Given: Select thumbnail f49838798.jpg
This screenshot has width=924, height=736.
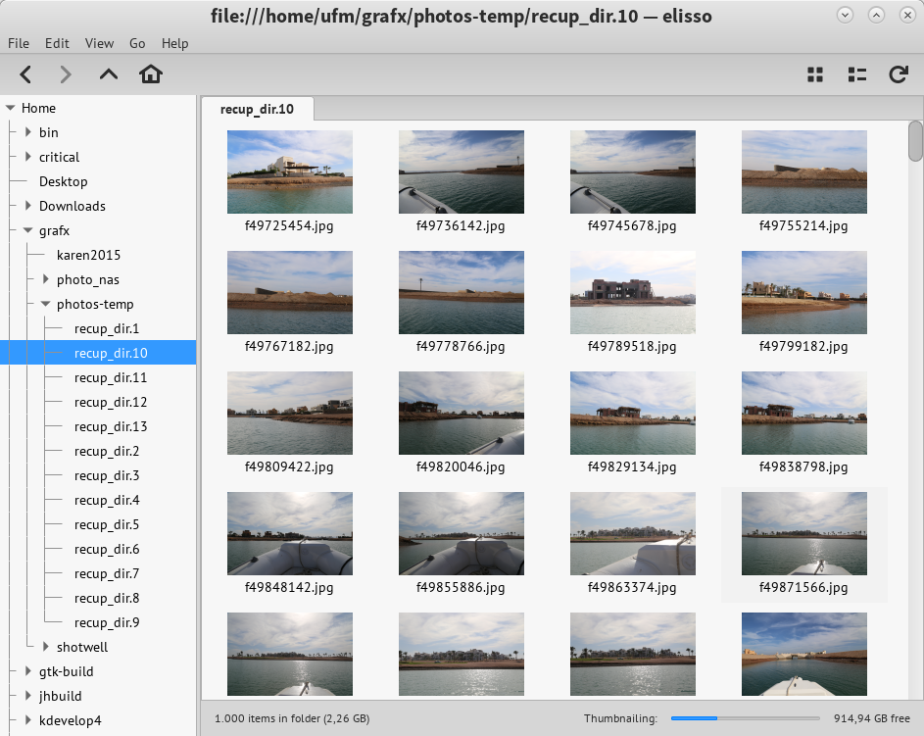Looking at the screenshot, I should coord(804,413).
